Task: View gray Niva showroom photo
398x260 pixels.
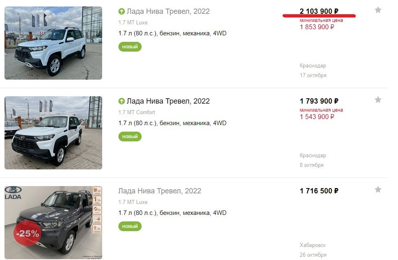Action: [53, 223]
